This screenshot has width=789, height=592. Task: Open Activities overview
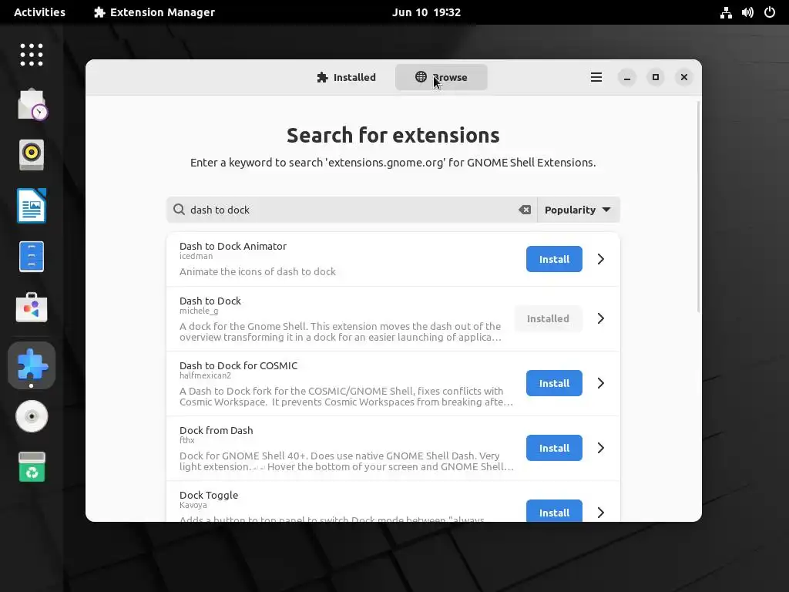click(x=40, y=12)
